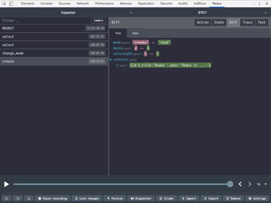The image size is (271, 203).
Task: Select the @@INIT action row
Action: (54, 28)
